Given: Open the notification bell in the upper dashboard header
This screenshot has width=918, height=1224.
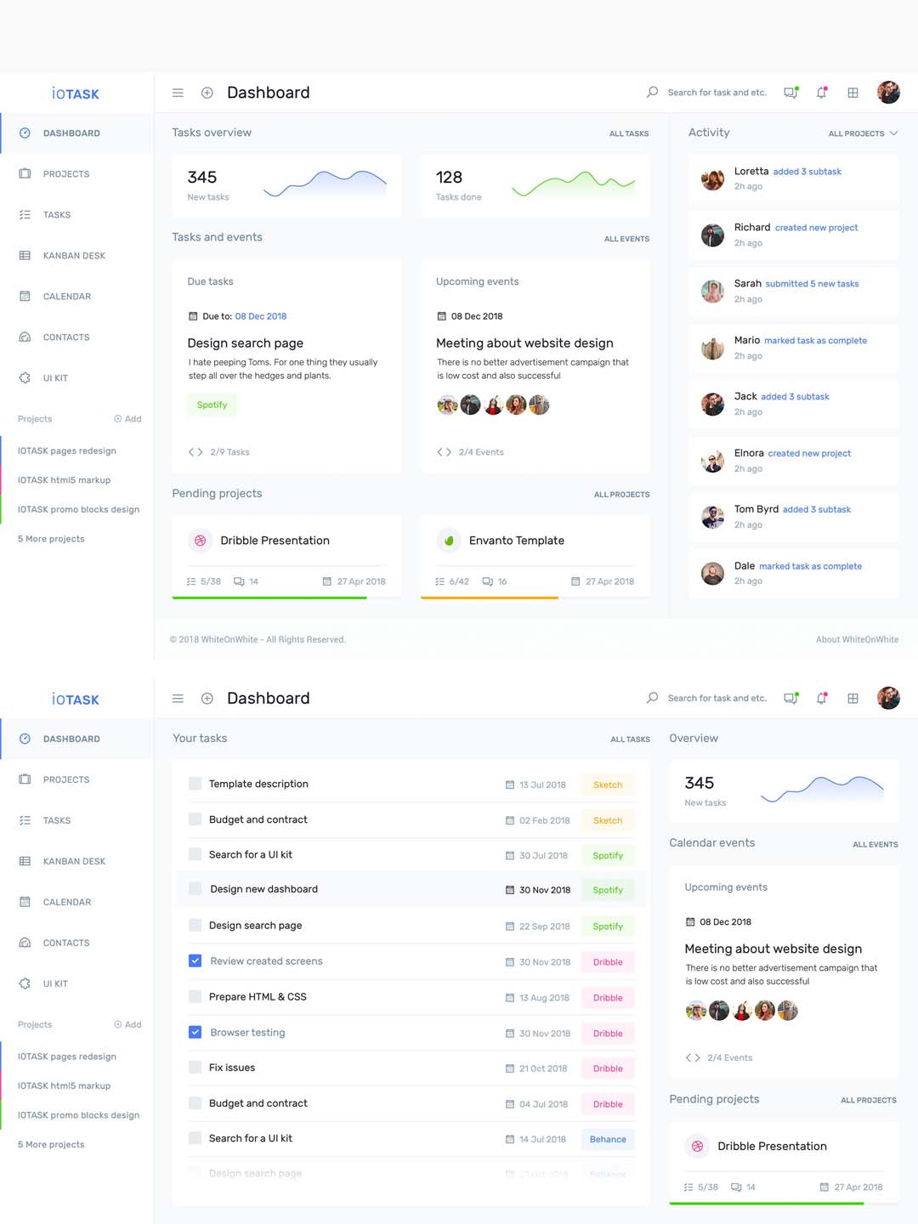Looking at the screenshot, I should pyautogui.click(x=821, y=93).
